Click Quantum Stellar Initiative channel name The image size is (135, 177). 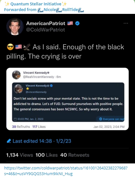pos(36,4)
